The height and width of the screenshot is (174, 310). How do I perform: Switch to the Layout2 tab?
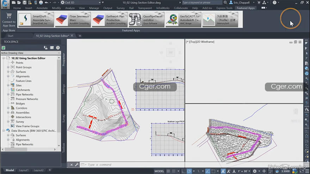[38, 170]
